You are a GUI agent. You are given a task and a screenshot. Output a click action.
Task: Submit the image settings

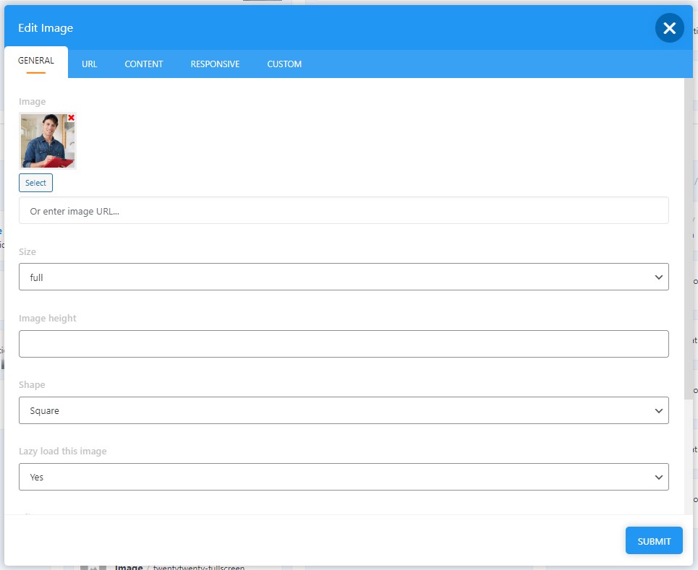[654, 541]
